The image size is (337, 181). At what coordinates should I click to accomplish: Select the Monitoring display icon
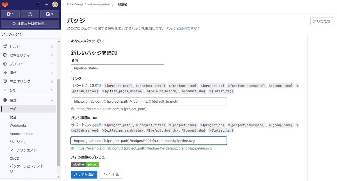[5, 82]
